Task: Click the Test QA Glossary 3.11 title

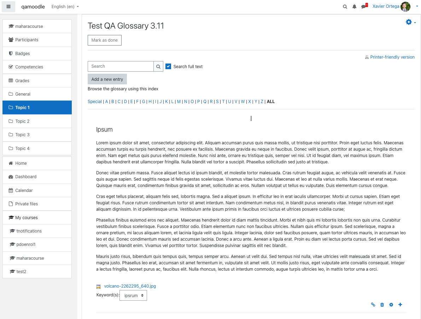Action: pos(125,26)
